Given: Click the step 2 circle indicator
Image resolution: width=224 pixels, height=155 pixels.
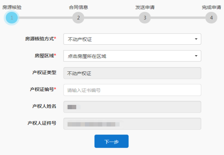Looking at the screenshot, I should pyautogui.click(x=78, y=17).
